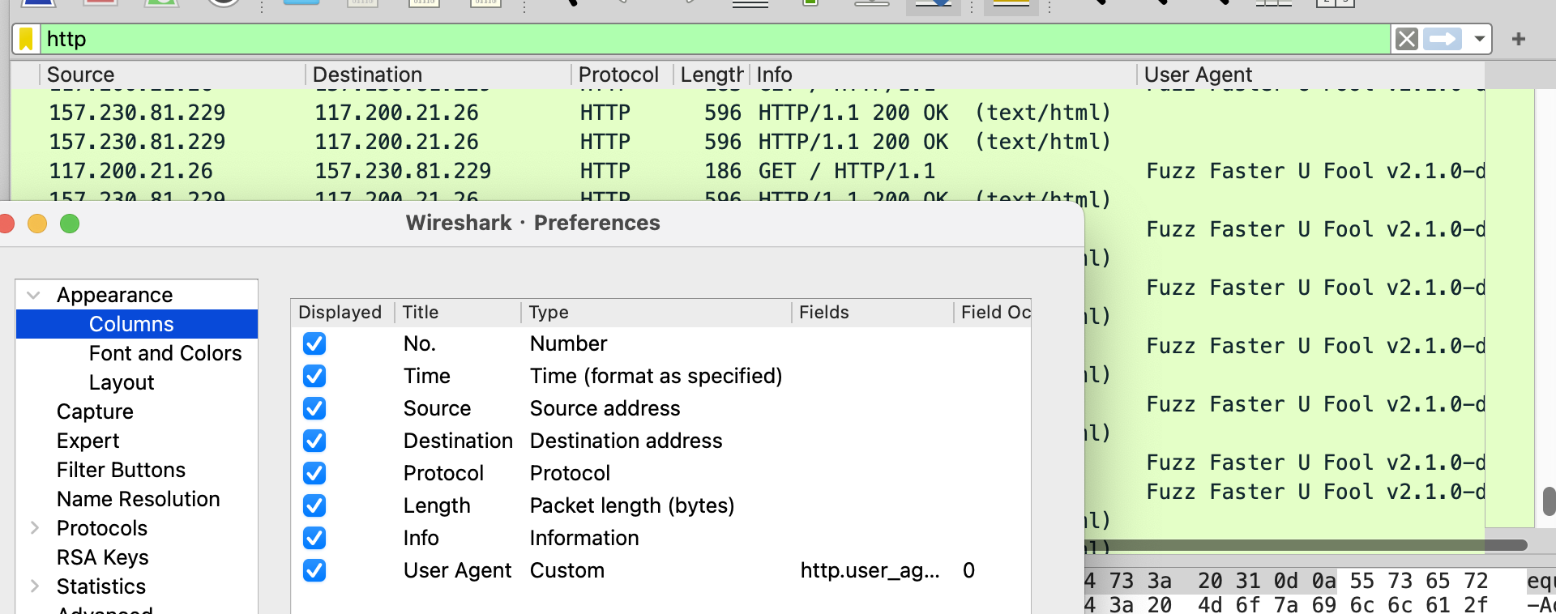Select RSA Keys in the preferences tree
The width and height of the screenshot is (1556, 614).
pyautogui.click(x=102, y=557)
